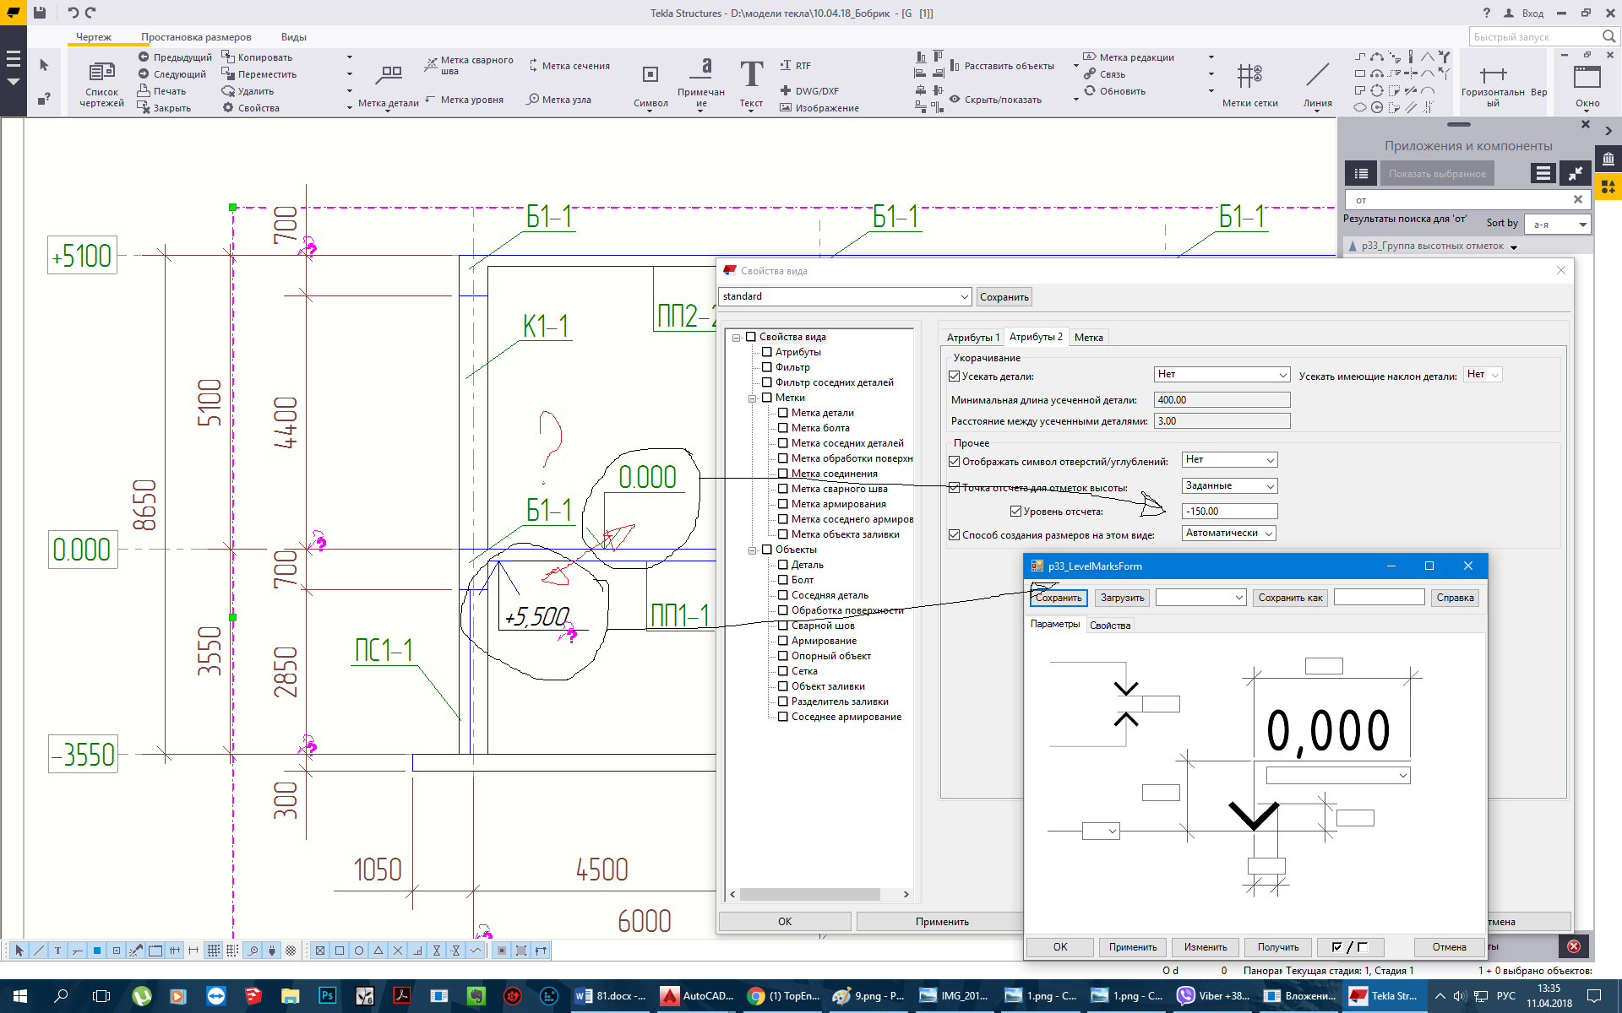Check the Метка болта tree checkbox
1622x1013 pixels.
pyautogui.click(x=783, y=428)
